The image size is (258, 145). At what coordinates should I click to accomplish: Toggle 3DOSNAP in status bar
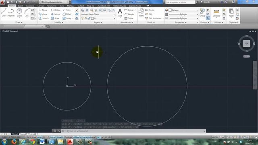coord(68,137)
